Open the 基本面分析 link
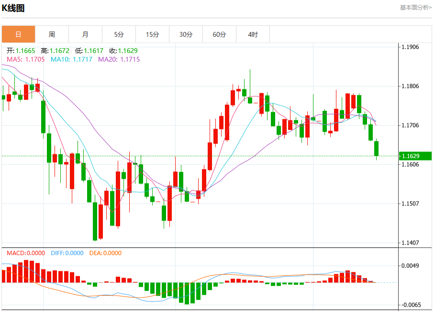 point(415,8)
